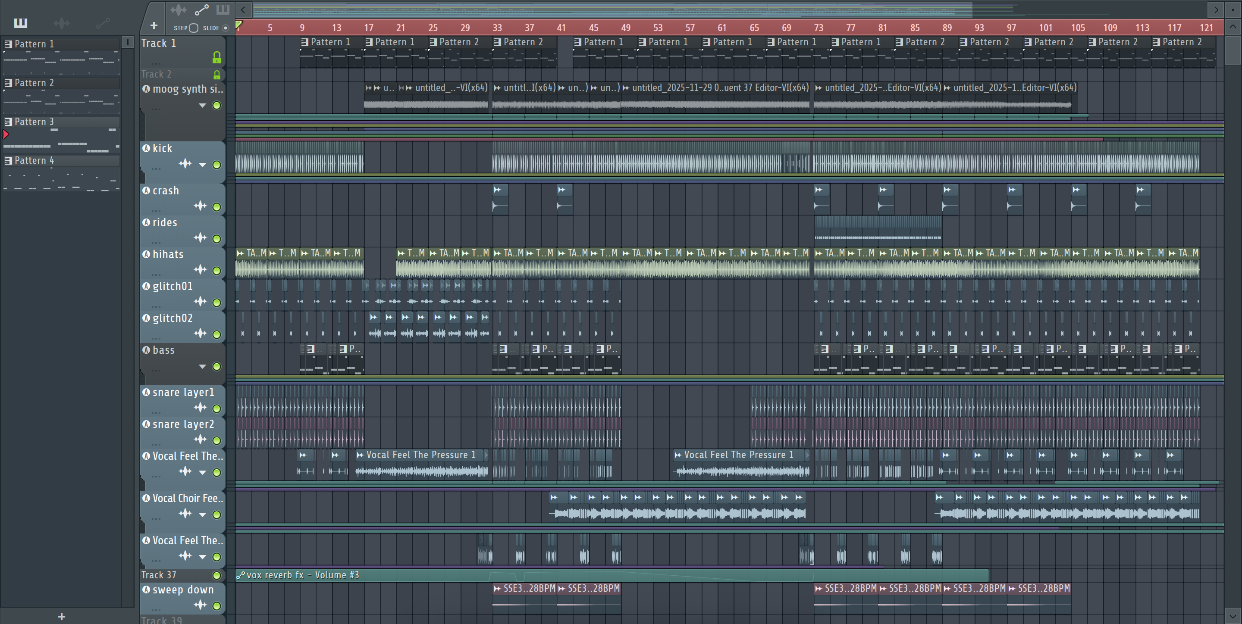Toggle the SLIDE option
The width and height of the screenshot is (1242, 624).
[x=225, y=28]
